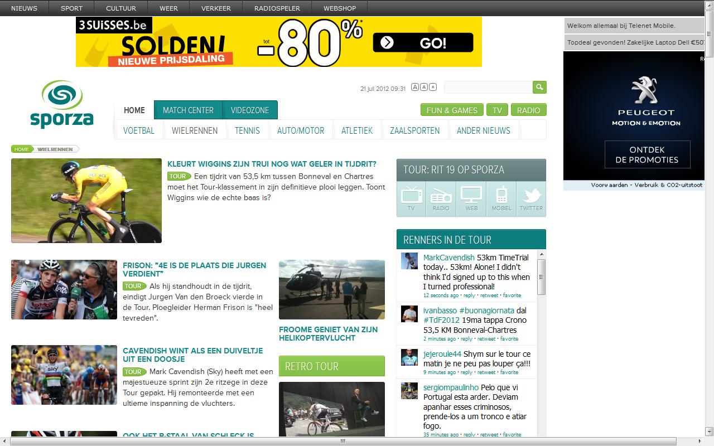Select the HOME tab
Viewport: 714px width, 446px height.
coord(134,110)
